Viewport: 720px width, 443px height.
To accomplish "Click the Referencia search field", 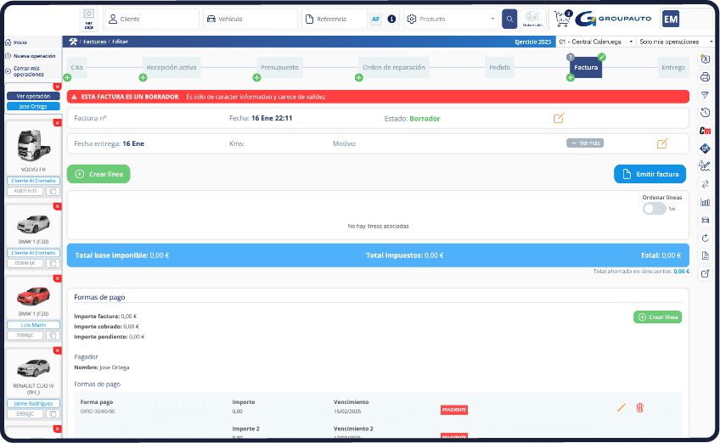I will 335,19.
